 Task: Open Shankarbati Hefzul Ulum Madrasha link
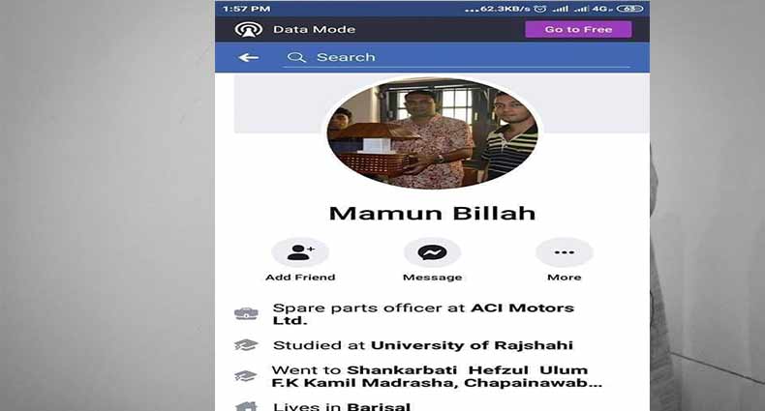[x=437, y=376]
